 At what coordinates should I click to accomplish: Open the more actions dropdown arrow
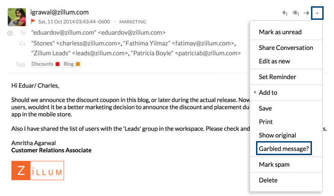click(x=317, y=13)
